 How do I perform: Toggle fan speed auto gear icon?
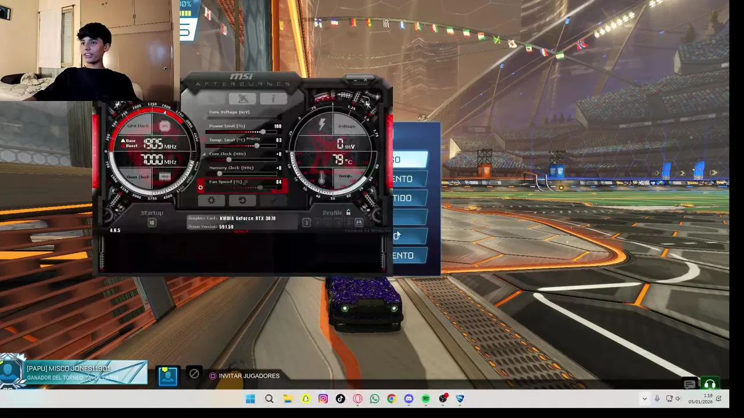click(201, 187)
